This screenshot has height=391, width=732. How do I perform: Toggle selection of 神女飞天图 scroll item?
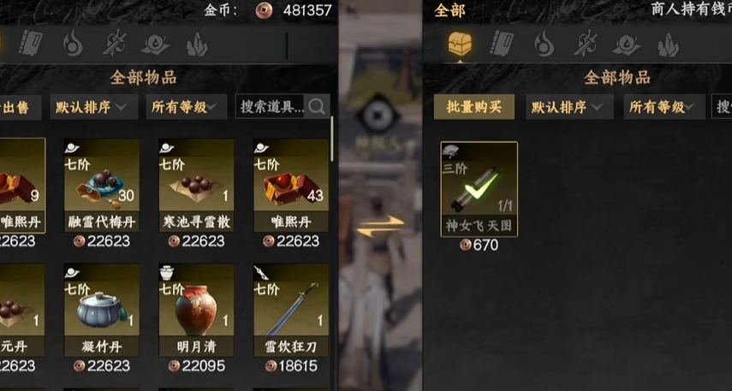[479, 189]
